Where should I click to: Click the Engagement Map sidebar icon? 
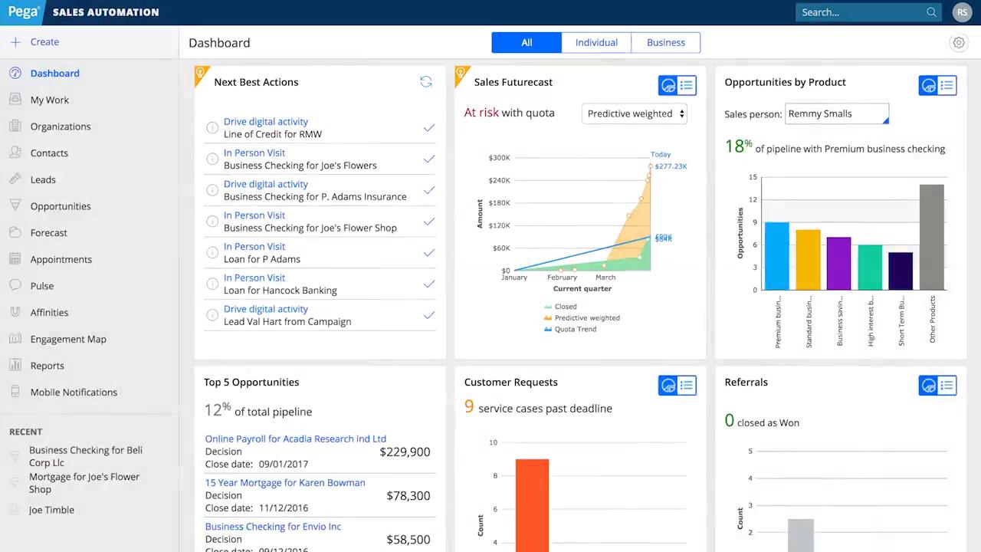pyautogui.click(x=15, y=339)
